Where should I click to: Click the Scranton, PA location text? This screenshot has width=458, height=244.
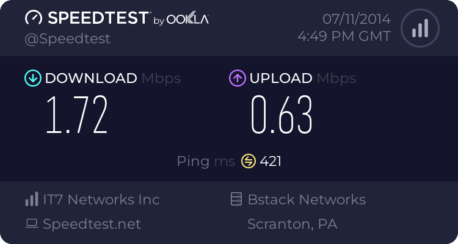tap(293, 224)
